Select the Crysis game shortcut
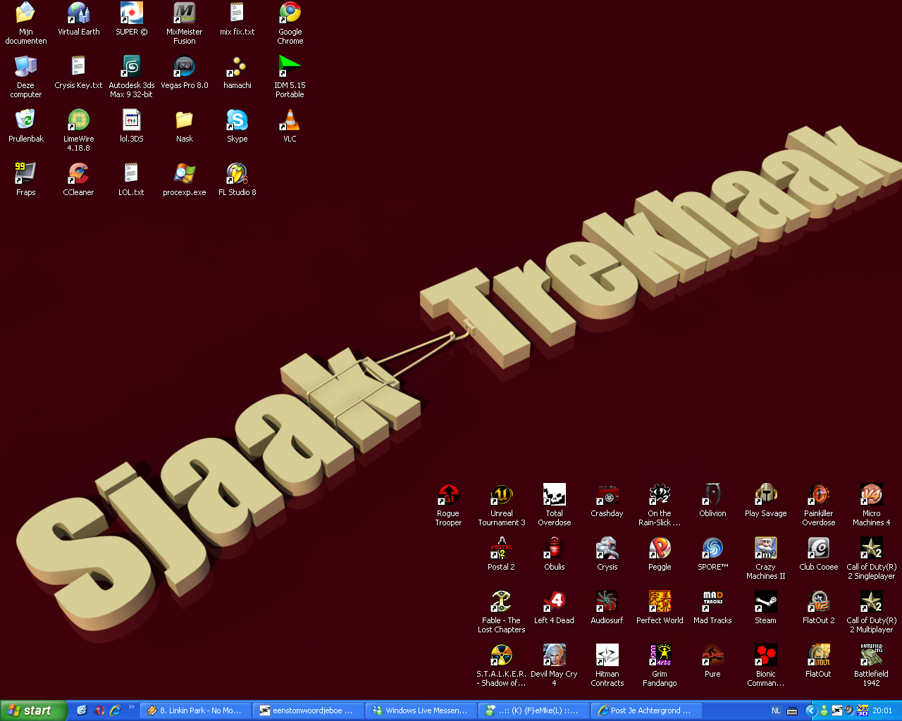Image resolution: width=902 pixels, height=721 pixels. [x=607, y=548]
